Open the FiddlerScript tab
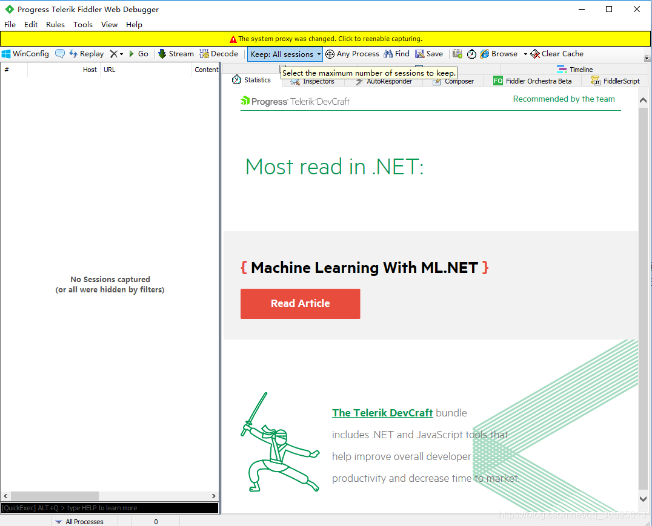 [x=616, y=81]
